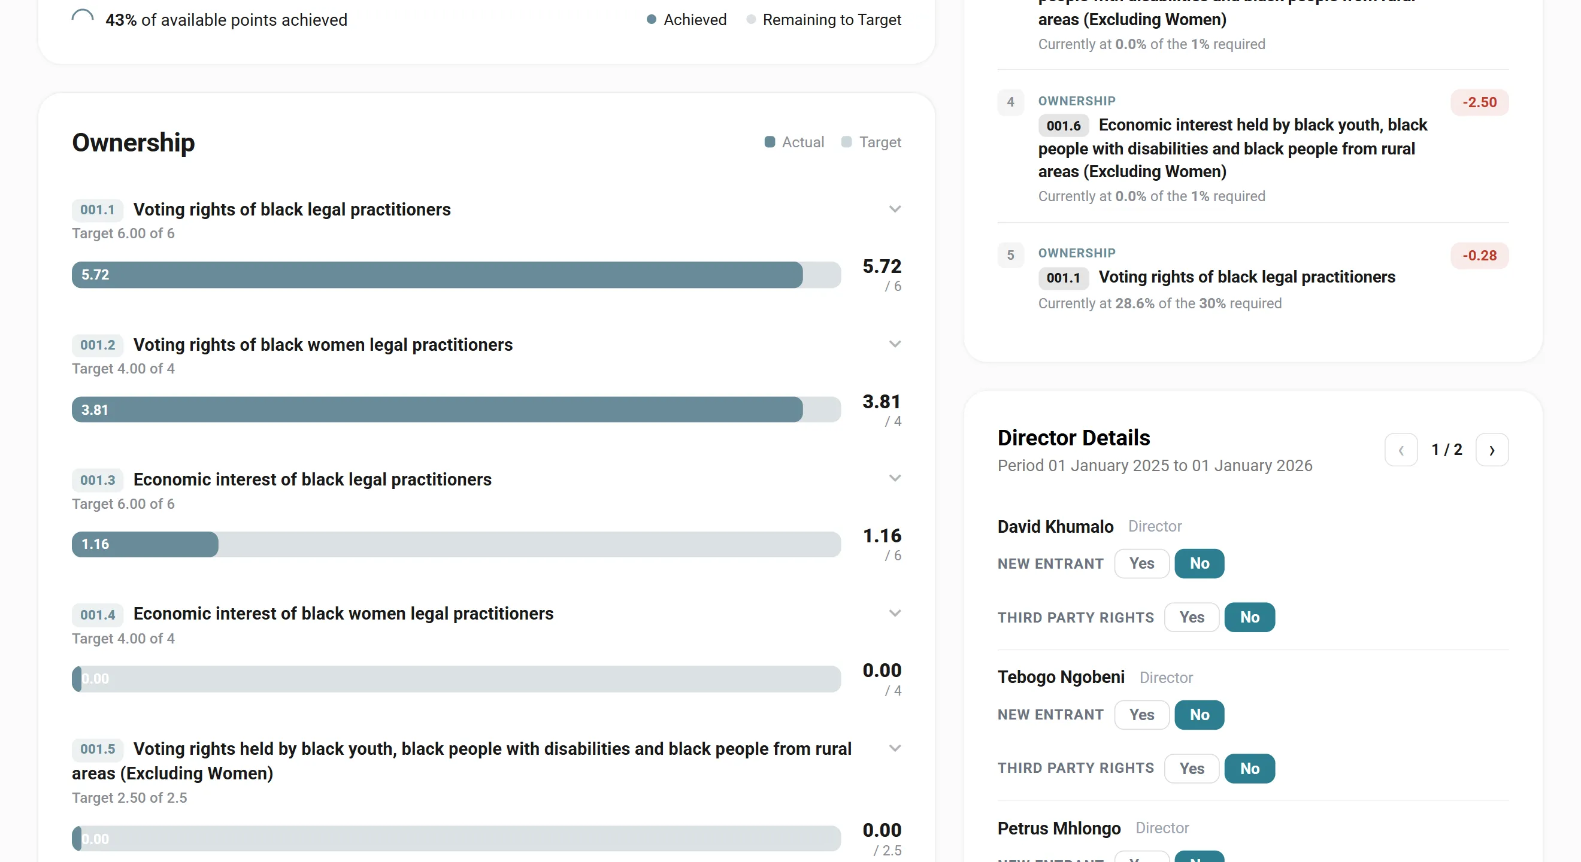The width and height of the screenshot is (1581, 862).
Task: Click the 001.4 zero-value progress bar
Action: click(456, 679)
